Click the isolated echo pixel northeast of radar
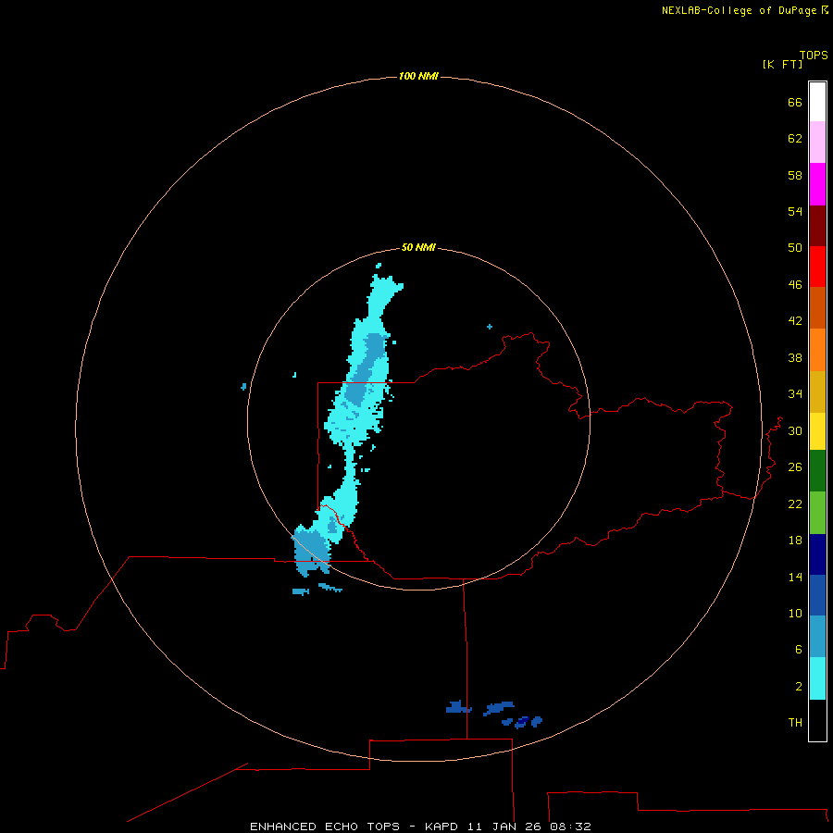 [490, 327]
